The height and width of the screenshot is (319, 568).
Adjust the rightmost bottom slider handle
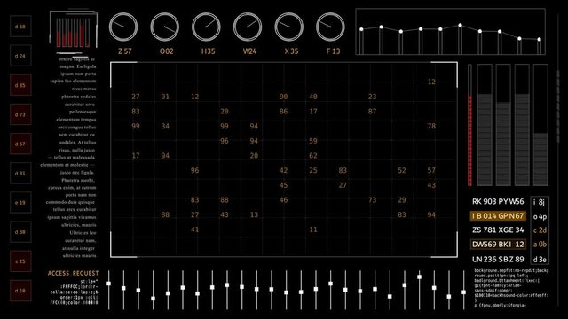coord(463,292)
